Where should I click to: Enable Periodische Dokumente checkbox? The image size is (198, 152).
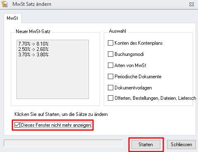(110, 77)
